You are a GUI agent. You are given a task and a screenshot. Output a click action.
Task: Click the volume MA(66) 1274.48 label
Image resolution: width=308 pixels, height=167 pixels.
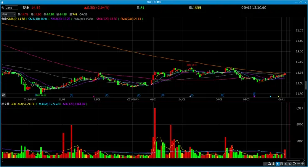coord(49,104)
